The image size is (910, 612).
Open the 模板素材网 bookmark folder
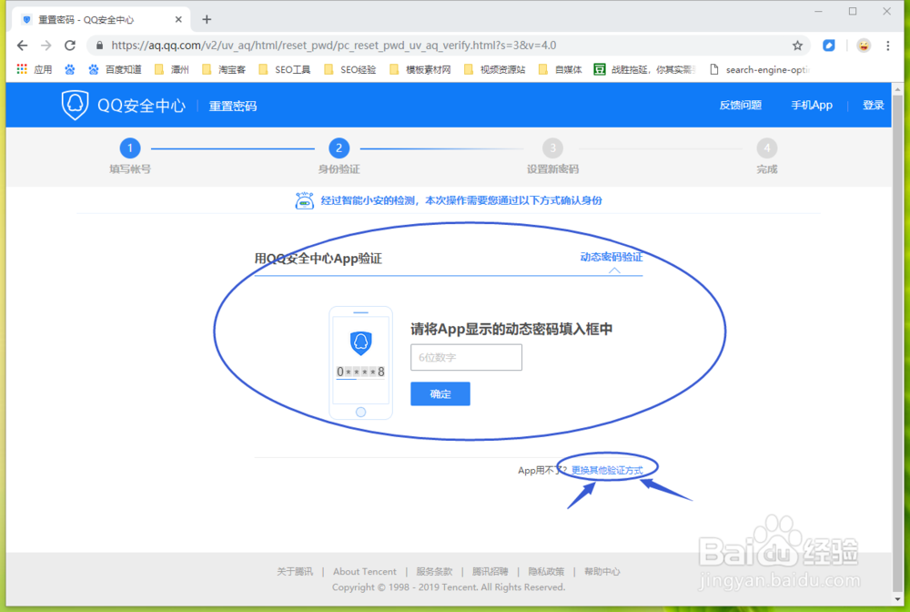pyautogui.click(x=420, y=70)
